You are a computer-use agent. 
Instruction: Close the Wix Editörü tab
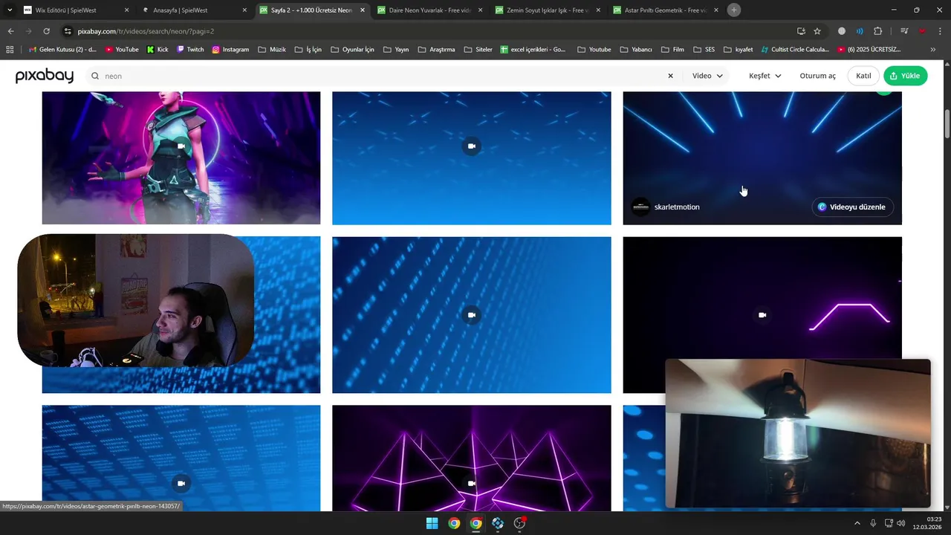(126, 10)
